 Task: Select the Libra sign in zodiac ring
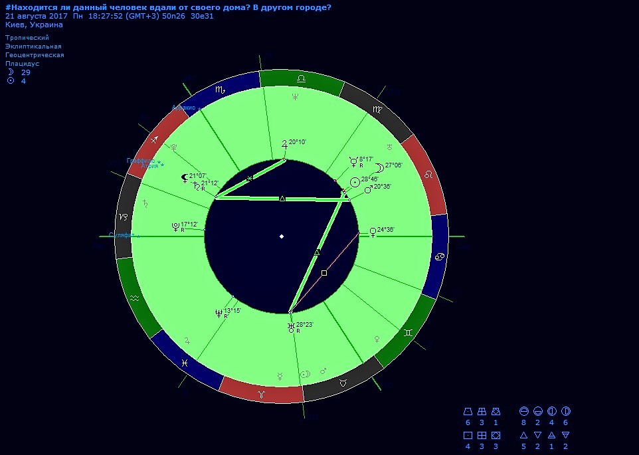301,78
